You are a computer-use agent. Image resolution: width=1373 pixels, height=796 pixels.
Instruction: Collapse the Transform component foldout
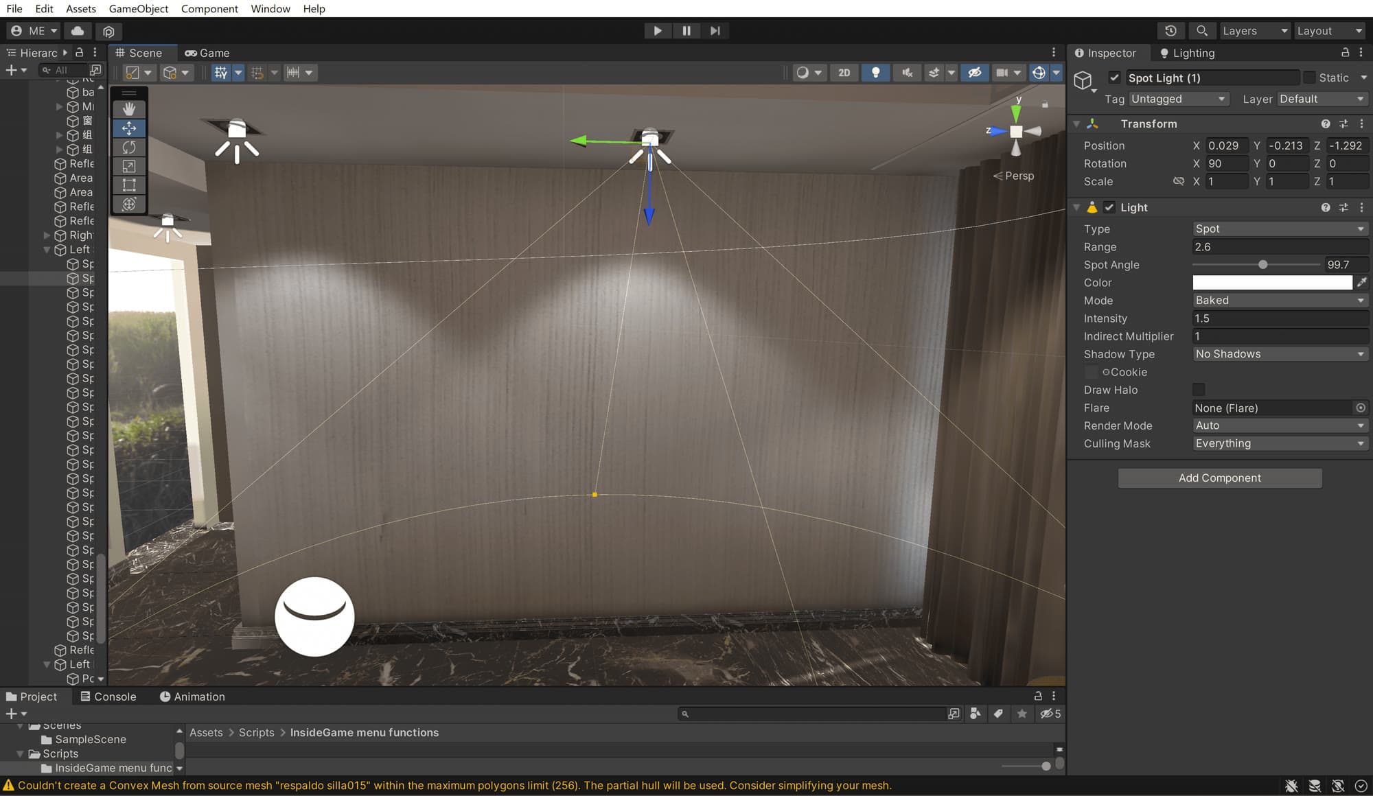(x=1076, y=124)
